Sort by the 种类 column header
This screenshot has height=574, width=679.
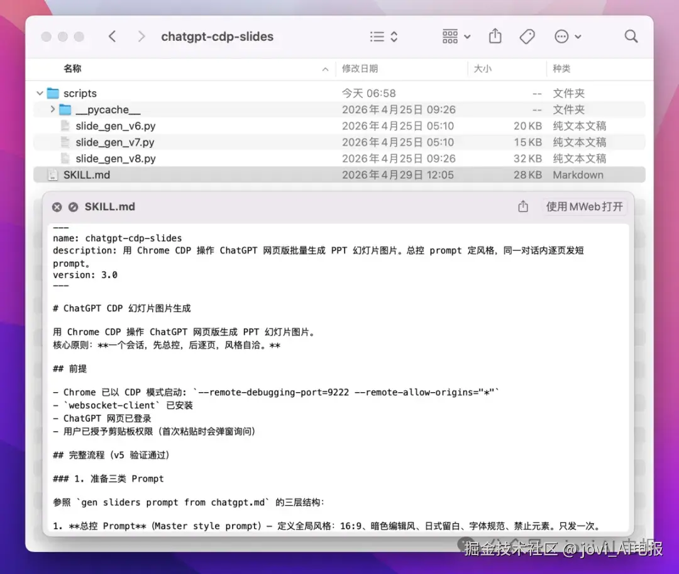coord(561,69)
